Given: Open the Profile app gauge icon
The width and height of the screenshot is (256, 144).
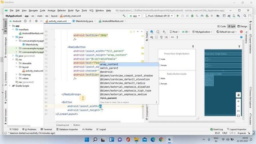Looking at the screenshot, I should pos(202,16).
